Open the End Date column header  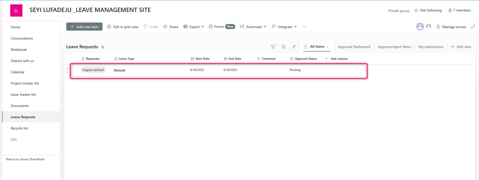[x=232, y=59]
